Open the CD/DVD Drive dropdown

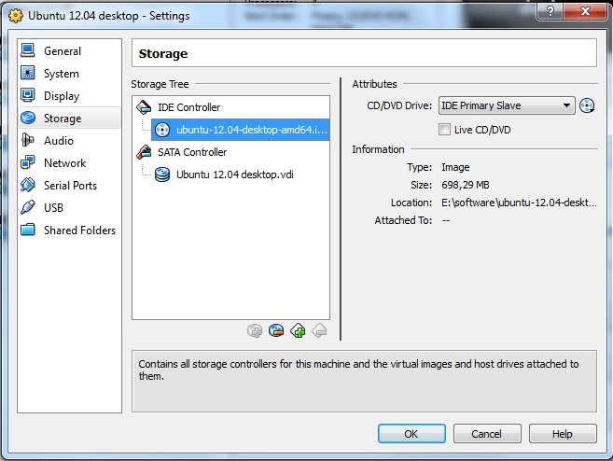(x=507, y=105)
